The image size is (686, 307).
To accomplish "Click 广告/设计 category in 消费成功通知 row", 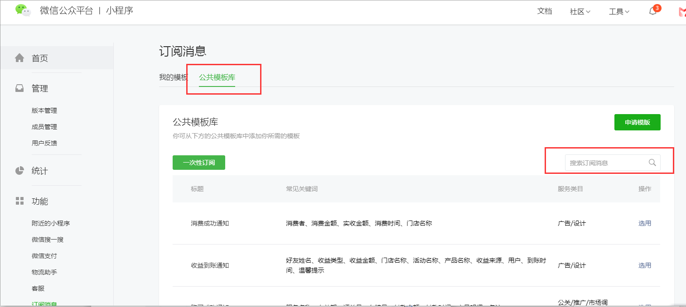I will click(572, 223).
